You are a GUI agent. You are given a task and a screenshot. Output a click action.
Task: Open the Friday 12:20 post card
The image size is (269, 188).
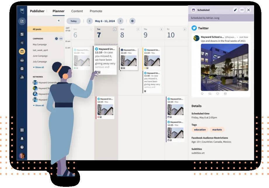[x=175, y=131]
